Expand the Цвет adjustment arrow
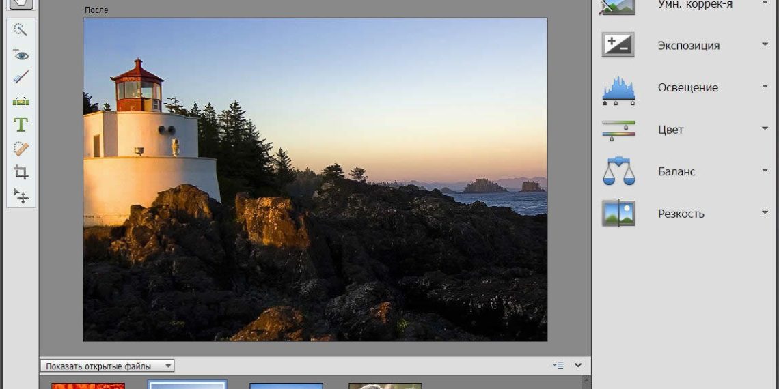The image size is (779, 389). pyautogui.click(x=765, y=129)
